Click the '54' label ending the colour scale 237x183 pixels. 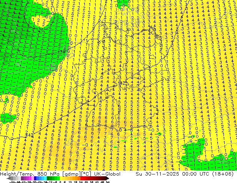(x=108, y=182)
